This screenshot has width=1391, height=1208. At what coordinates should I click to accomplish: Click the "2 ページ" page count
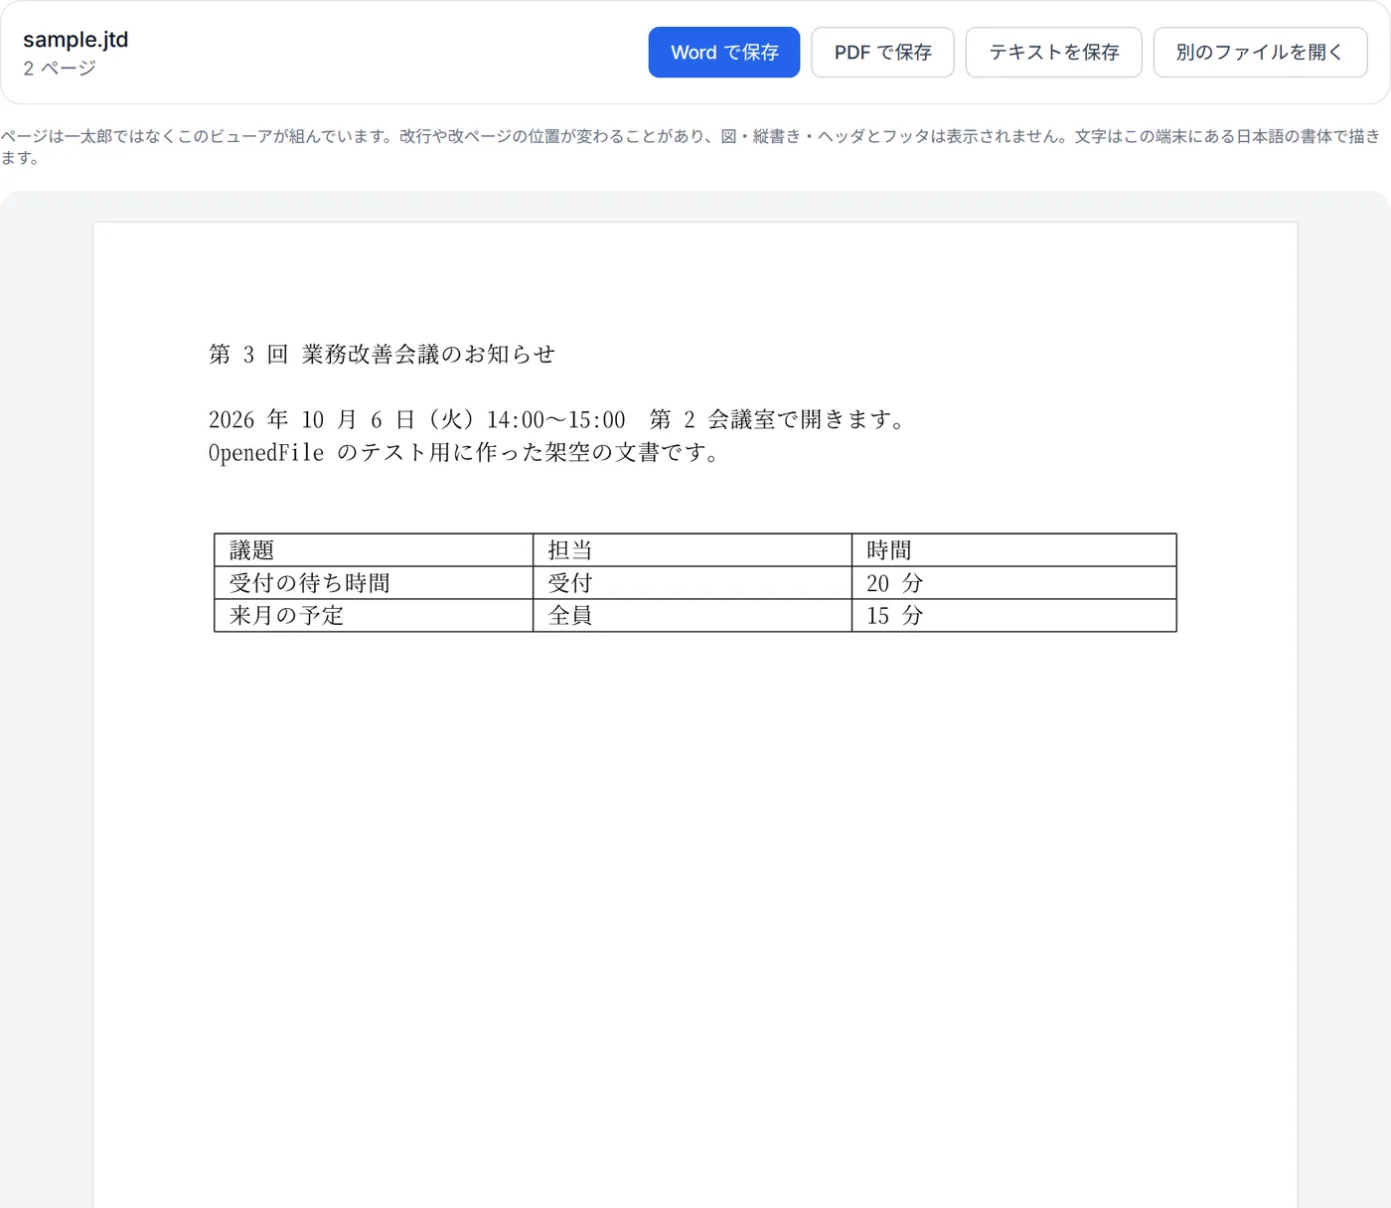click(60, 68)
